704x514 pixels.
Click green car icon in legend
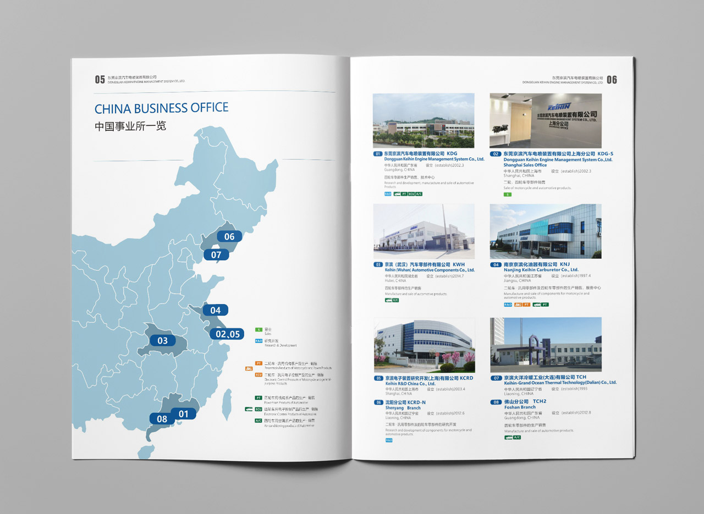pos(249,409)
